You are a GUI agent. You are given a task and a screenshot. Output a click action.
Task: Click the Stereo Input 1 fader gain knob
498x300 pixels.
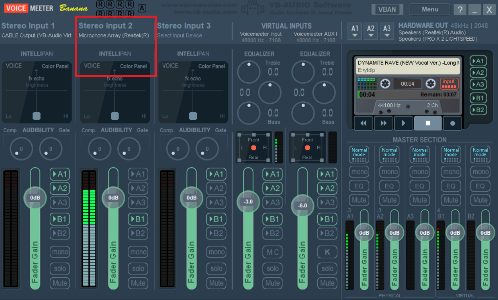35,198
